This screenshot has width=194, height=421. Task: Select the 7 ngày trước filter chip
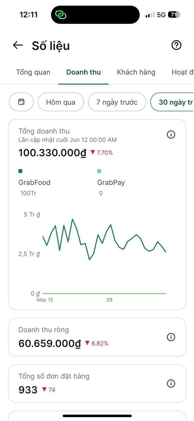click(117, 102)
